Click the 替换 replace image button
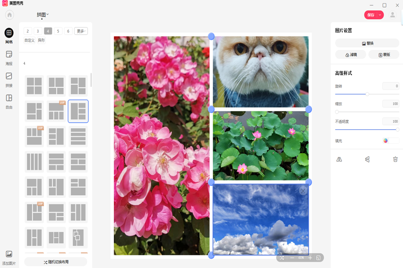This screenshot has width=403, height=268. coord(368,43)
